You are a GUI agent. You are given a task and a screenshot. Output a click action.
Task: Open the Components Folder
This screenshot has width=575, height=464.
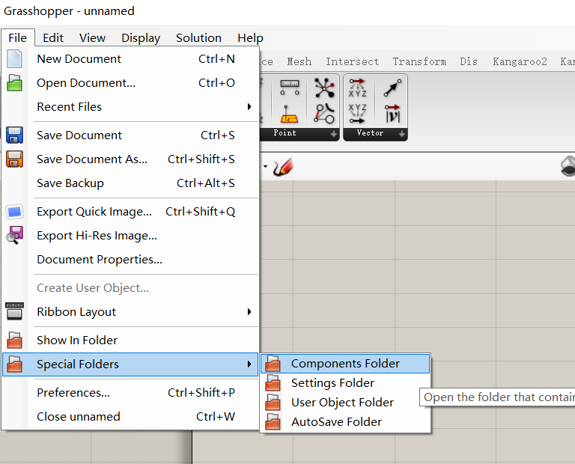[345, 364]
